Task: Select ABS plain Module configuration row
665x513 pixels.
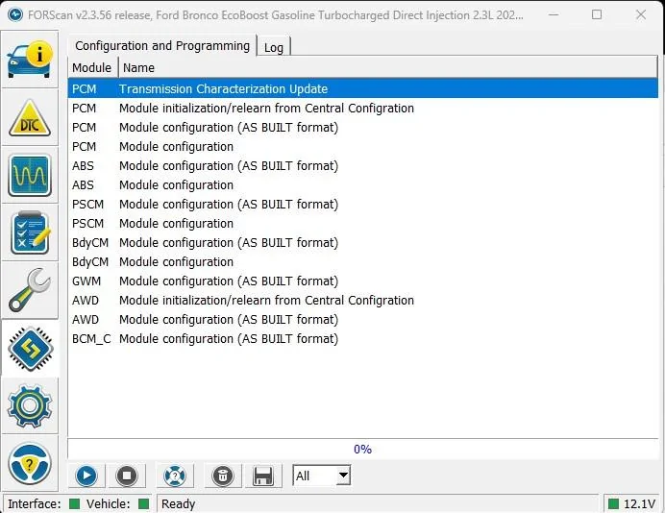Action: click(x=363, y=184)
